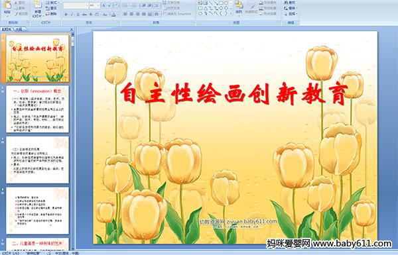Open the font size dropdown
The image size is (398, 255).
coord(94,5)
